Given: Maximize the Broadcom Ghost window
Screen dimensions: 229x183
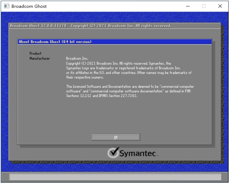Looking at the screenshot, I should coord(204,6).
